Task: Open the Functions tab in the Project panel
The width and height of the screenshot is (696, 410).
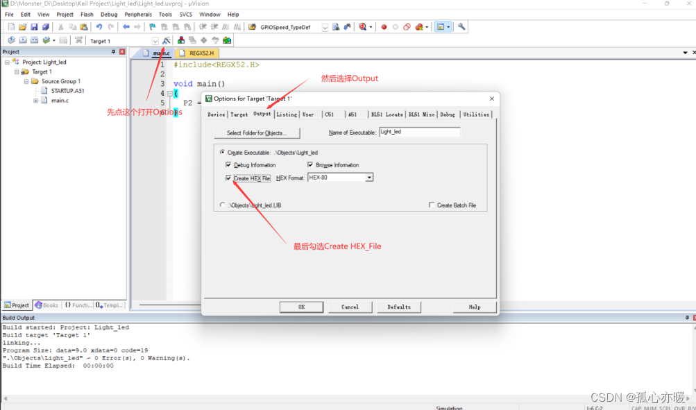Action: [78, 305]
